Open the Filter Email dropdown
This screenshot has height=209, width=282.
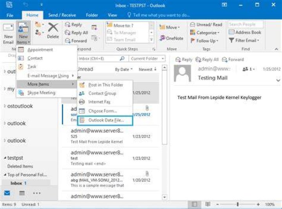pos(244,40)
